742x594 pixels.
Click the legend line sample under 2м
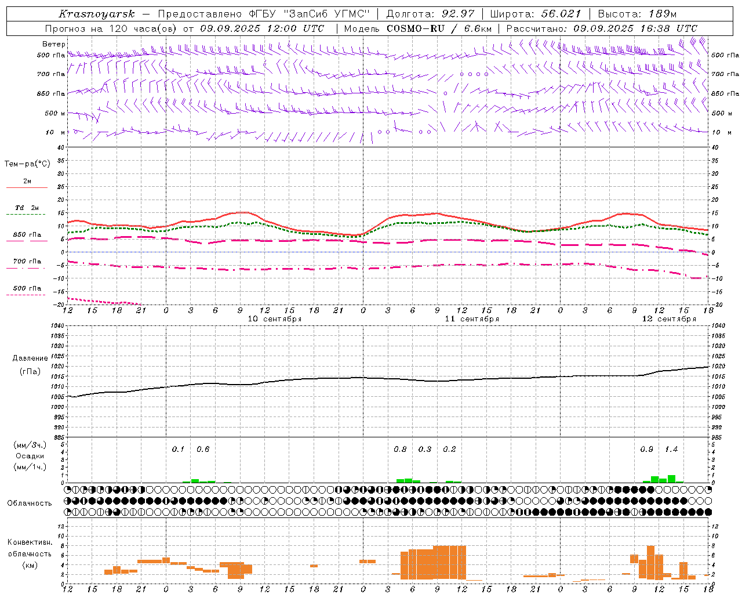27,188
